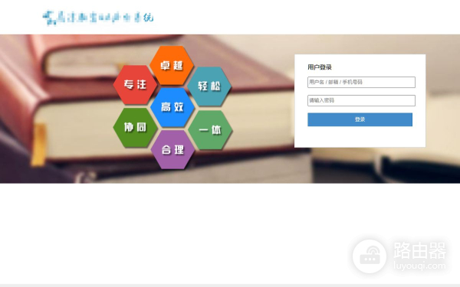This screenshot has width=460, height=287.
Task: Click the pixelated logo icon at top left
Action: coord(49,18)
